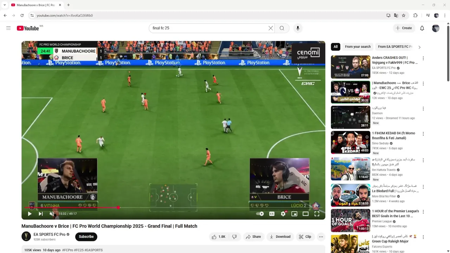Viewport: 450px width, 253px height.
Task: Open 1 FIHOM KEDAB 04 video title
Action: 393,136
